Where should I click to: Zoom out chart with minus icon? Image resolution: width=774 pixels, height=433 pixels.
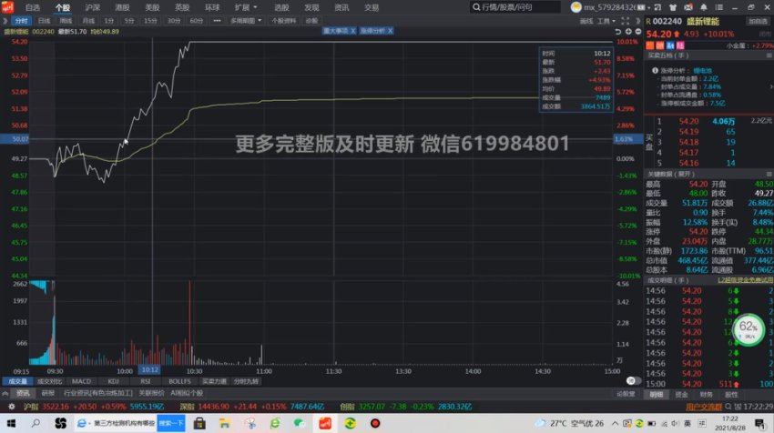[637, 31]
